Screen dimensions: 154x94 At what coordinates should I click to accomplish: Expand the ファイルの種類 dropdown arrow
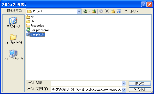point(124,90)
